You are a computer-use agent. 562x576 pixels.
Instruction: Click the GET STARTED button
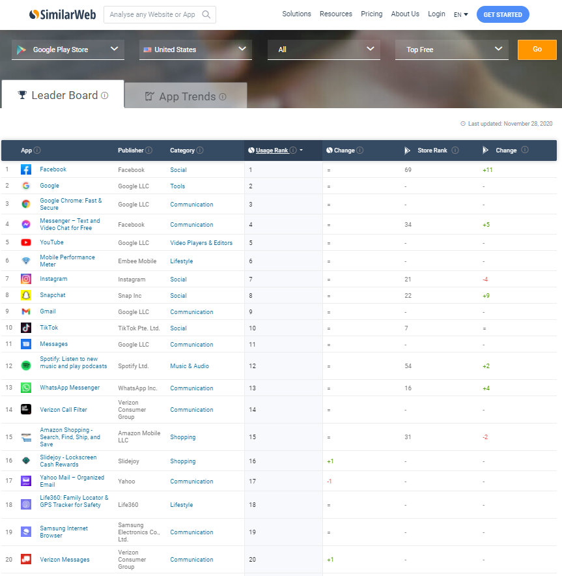click(x=503, y=14)
